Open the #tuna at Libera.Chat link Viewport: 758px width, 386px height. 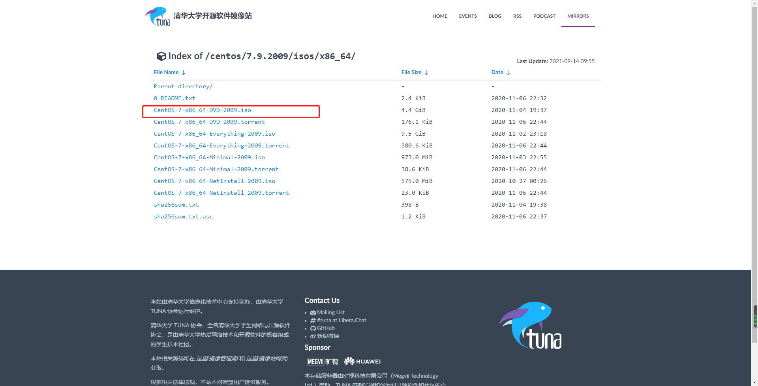(341, 320)
